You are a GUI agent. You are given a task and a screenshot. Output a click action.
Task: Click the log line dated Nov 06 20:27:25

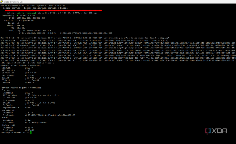pyautogui.click(x=118, y=43)
